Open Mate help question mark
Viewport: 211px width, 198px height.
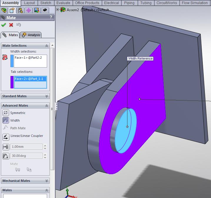click(x=51, y=17)
